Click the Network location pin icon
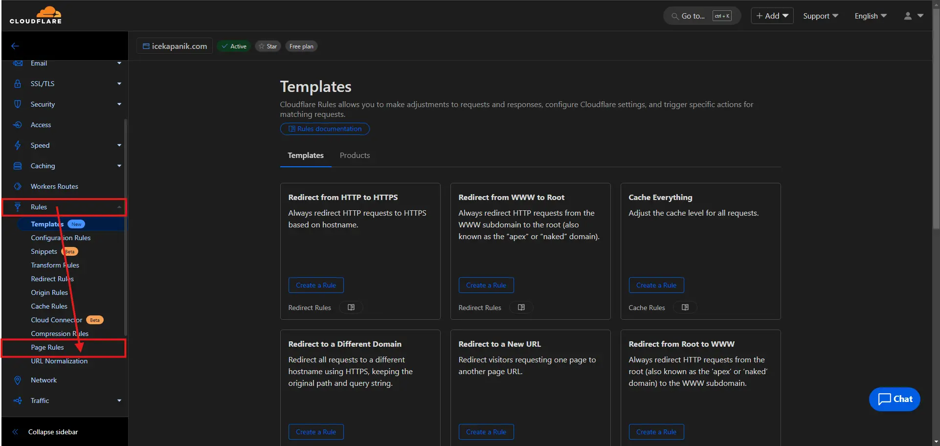The height and width of the screenshot is (446, 940). coord(18,380)
